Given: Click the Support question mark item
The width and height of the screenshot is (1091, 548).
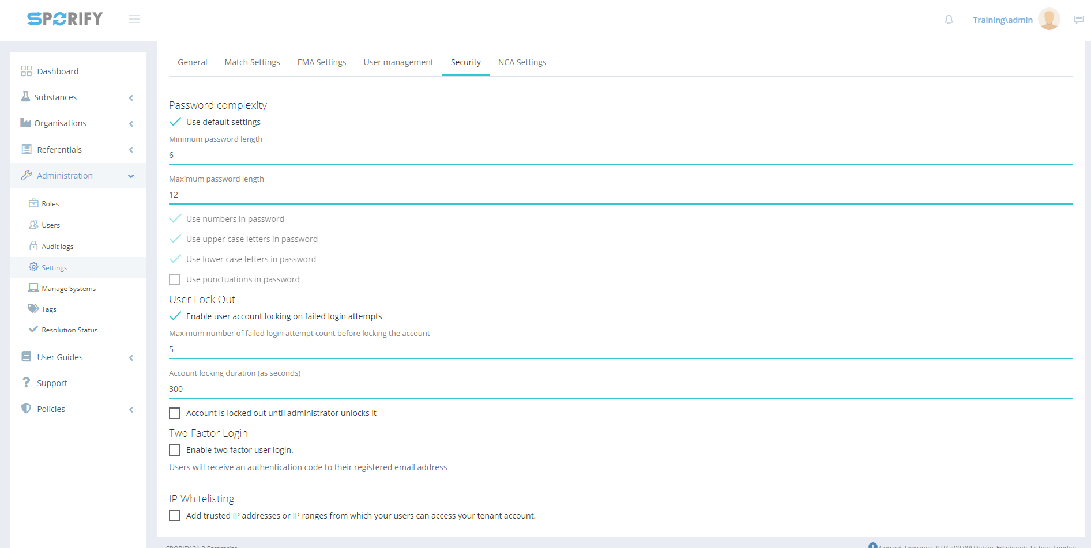Looking at the screenshot, I should (x=51, y=383).
